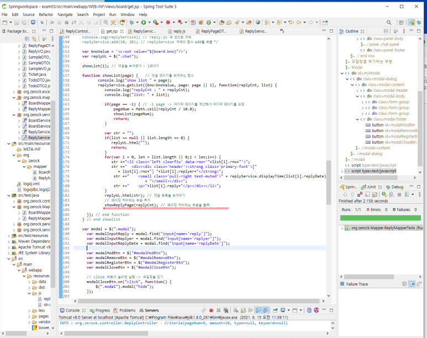
Task: Open Debug button dropdown arrow
Action: (x=137, y=22)
